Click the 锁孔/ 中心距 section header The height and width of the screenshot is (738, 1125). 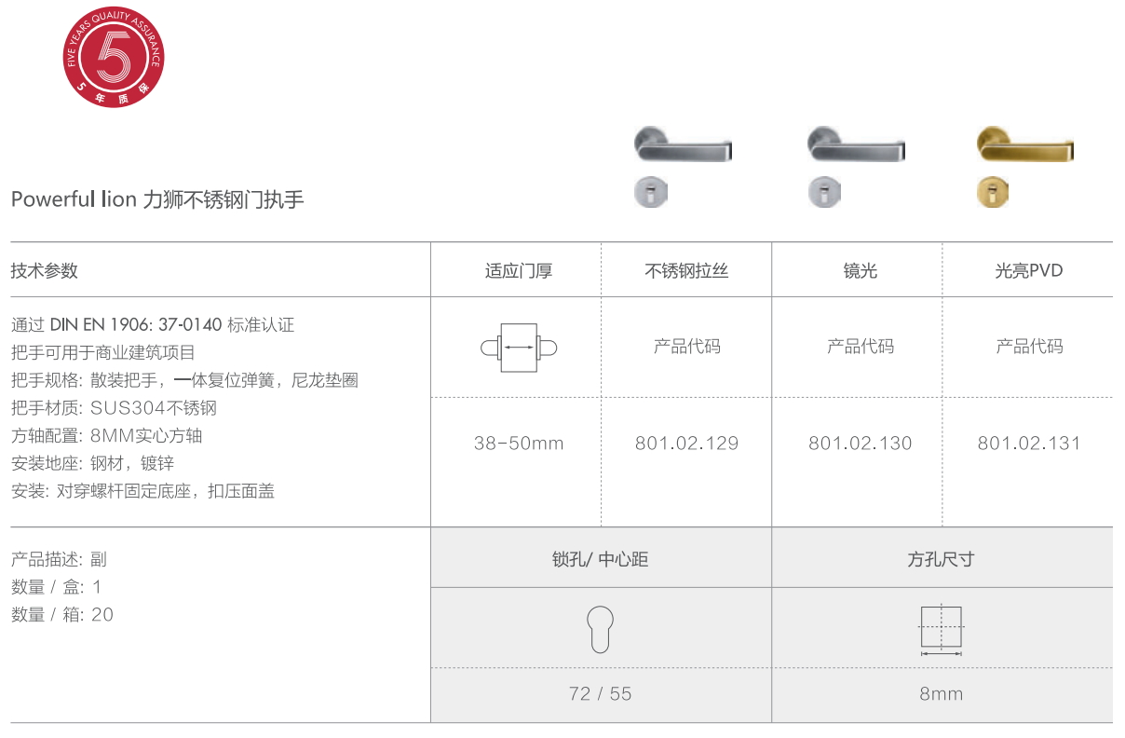coord(600,559)
